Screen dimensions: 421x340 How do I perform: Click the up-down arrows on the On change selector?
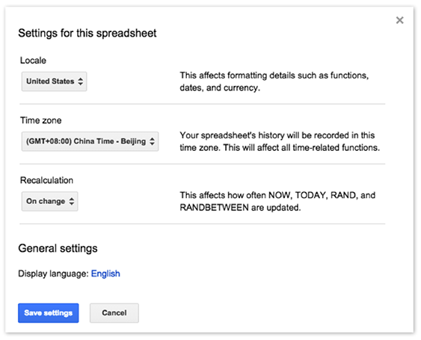coord(72,201)
